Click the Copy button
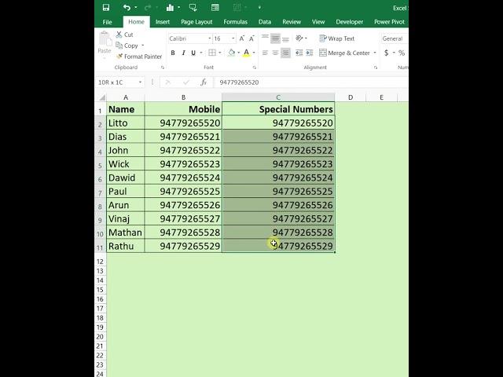The height and width of the screenshot is (377, 503). point(127,46)
